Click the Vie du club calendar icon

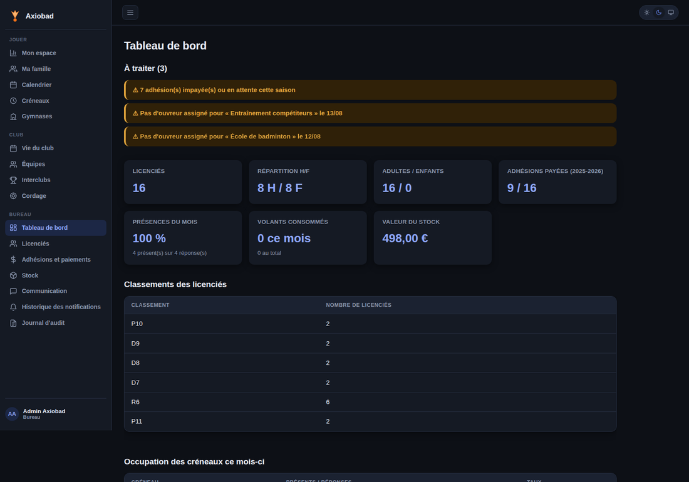[13, 148]
